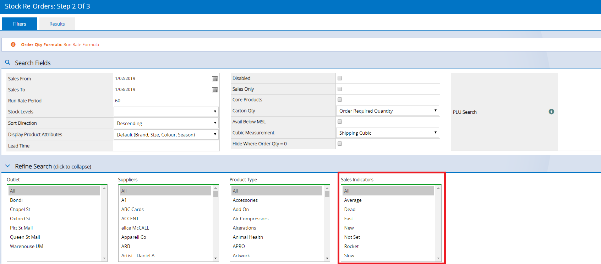Open the Cubic Measurement dropdown
This screenshot has width=601, height=264.
click(x=388, y=133)
